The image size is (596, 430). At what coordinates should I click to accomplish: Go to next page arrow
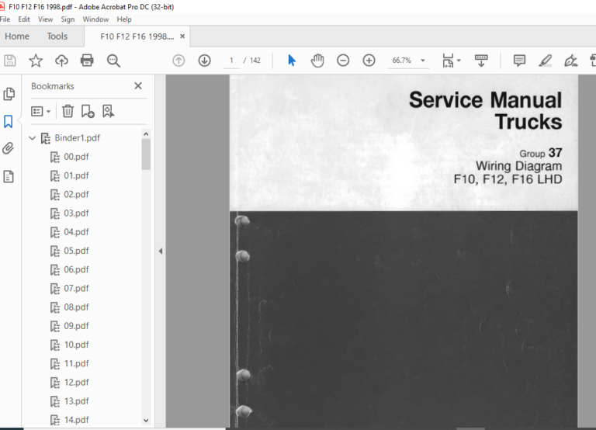pos(205,61)
